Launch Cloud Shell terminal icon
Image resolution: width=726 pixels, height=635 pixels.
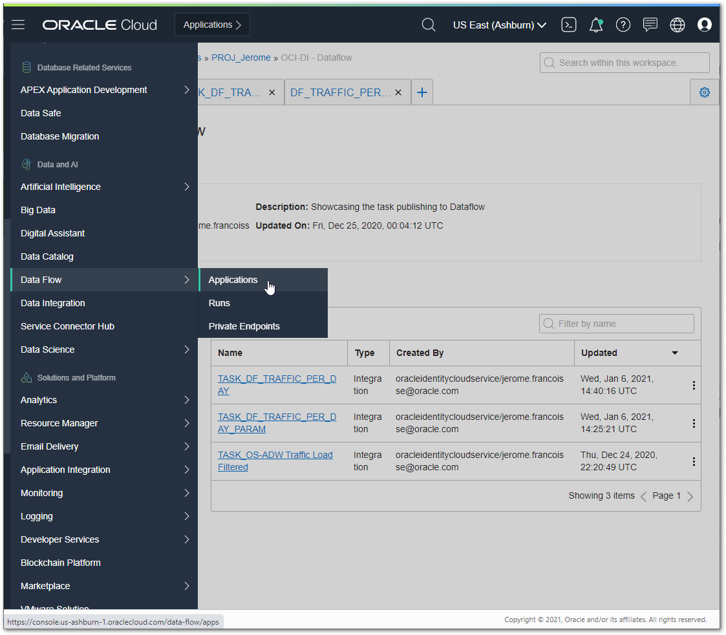[569, 25]
